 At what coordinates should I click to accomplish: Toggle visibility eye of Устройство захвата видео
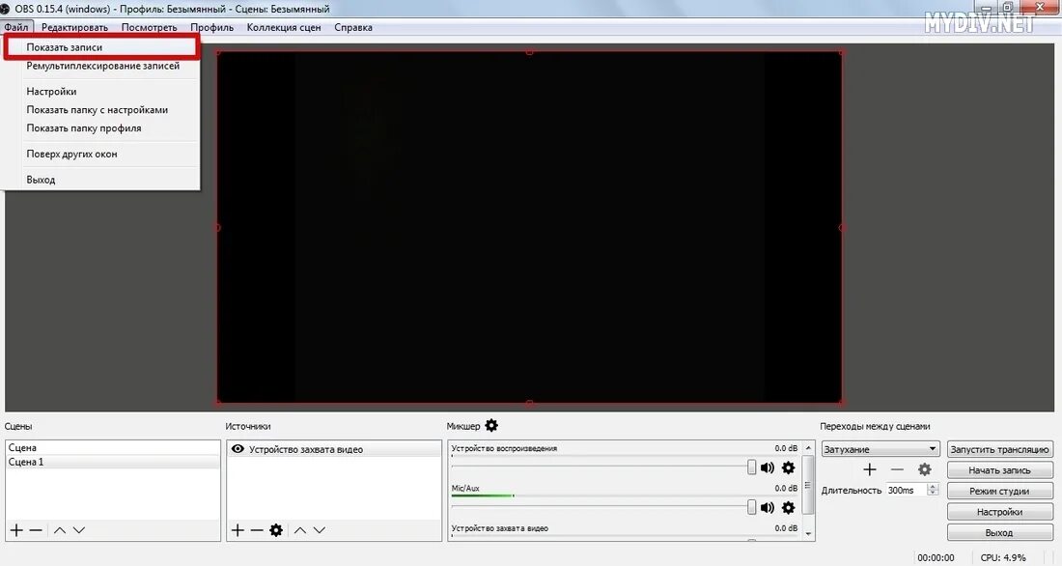[x=238, y=449]
